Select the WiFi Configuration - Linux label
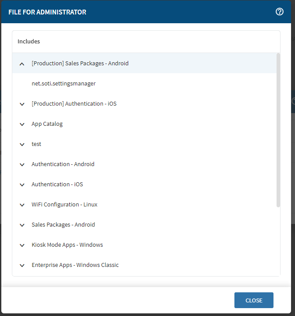The width and height of the screenshot is (295, 316). 64,205
